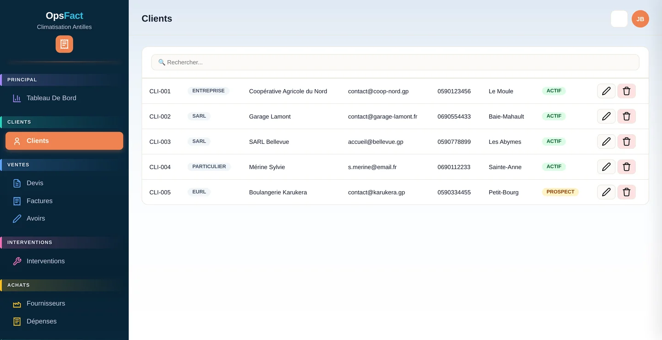Click the PROSPECT status badge
This screenshot has height=340, width=662.
coord(560,192)
